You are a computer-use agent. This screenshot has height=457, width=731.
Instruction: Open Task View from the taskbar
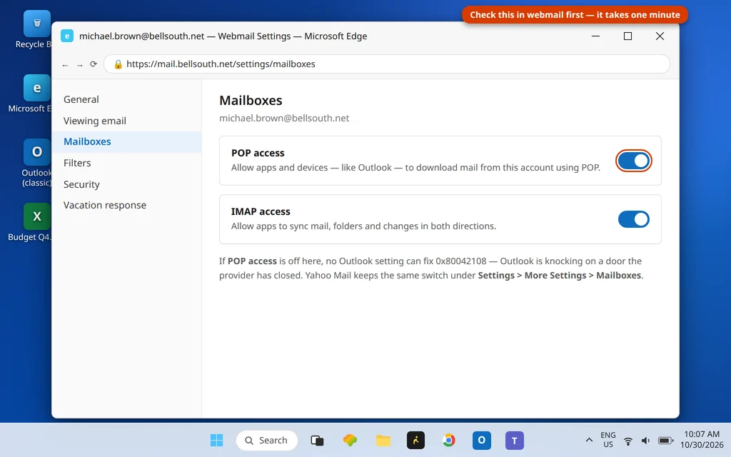[x=317, y=440]
